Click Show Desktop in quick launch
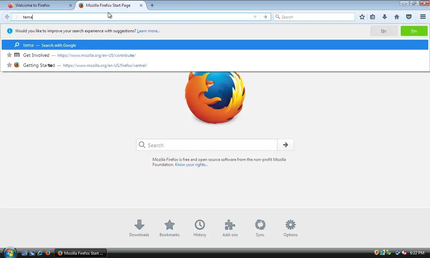Screen dimensions: 430x258 (25, 253)
